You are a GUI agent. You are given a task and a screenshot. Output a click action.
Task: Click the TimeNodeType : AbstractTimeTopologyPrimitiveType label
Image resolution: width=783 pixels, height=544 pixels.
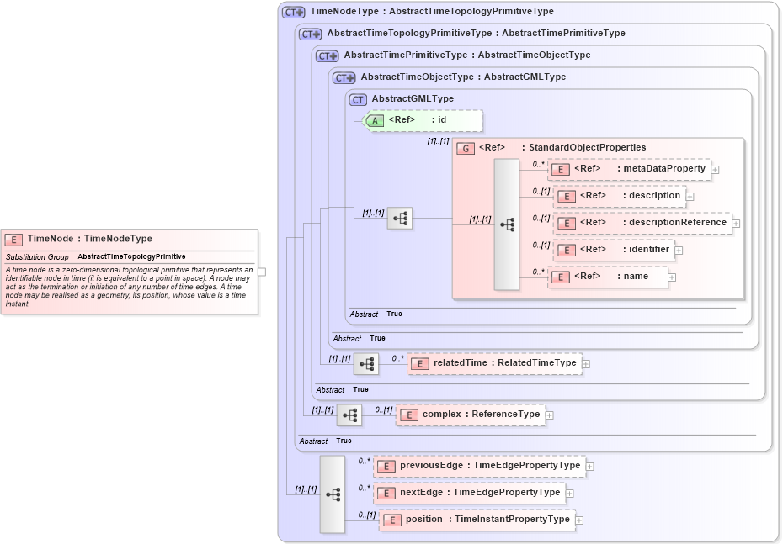pyautogui.click(x=432, y=12)
